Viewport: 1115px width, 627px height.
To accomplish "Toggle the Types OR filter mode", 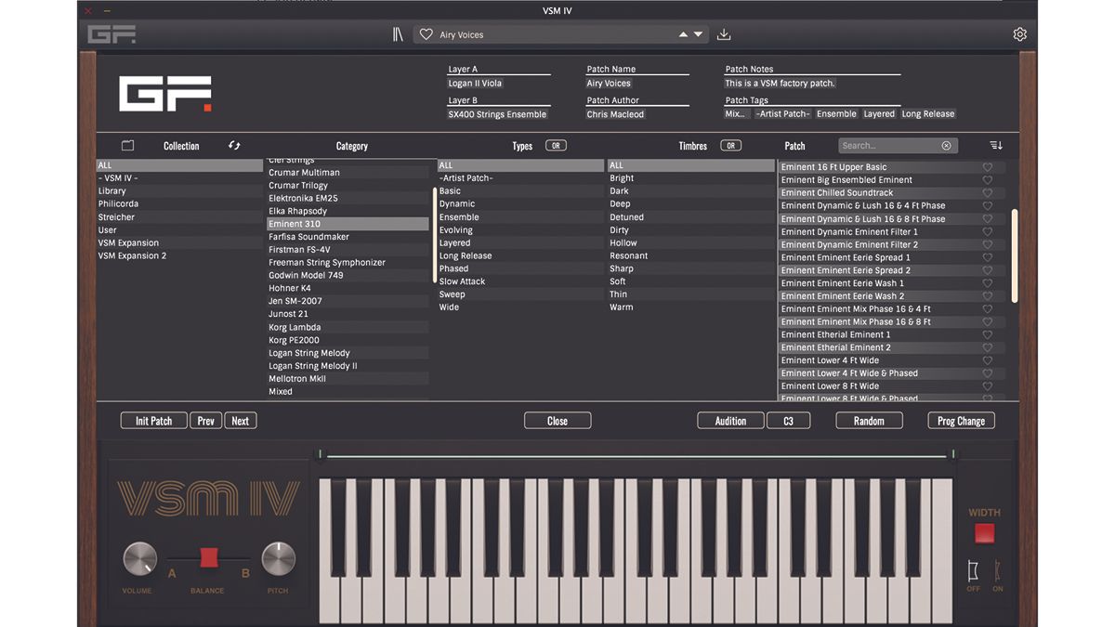I will (556, 146).
